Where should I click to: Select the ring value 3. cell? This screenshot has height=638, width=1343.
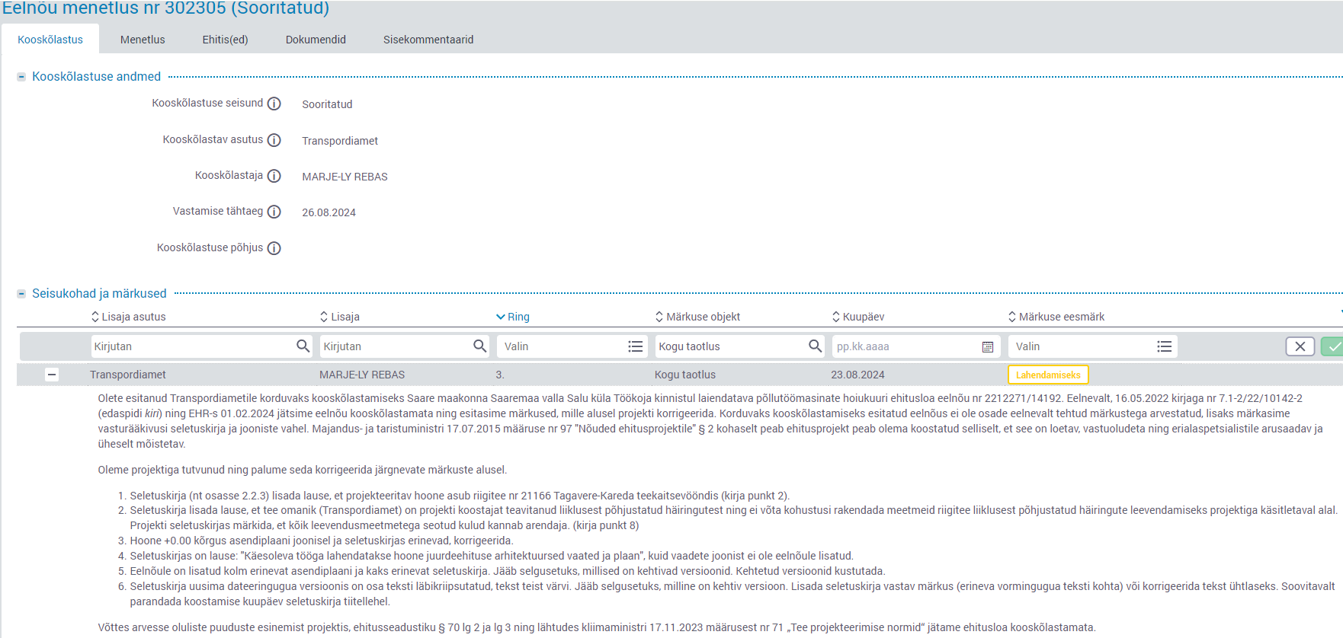500,375
